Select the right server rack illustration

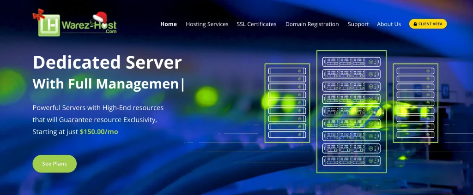tap(415, 103)
